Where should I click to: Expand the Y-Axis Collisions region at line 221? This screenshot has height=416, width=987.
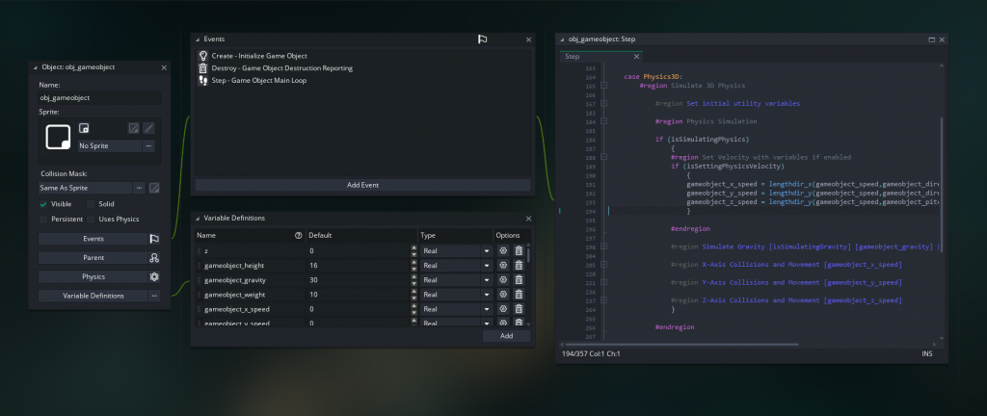pos(603,283)
